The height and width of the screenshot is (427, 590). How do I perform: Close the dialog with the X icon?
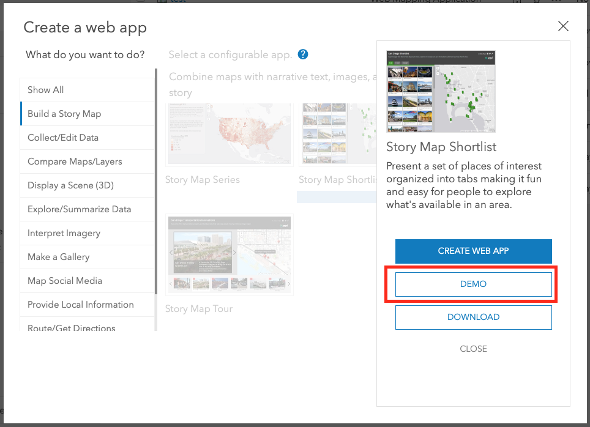point(563,26)
